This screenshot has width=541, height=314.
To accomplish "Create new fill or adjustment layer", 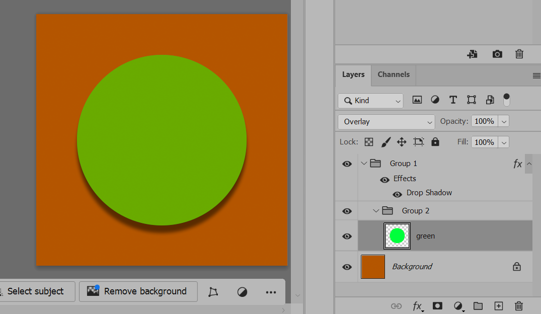I will (458, 306).
